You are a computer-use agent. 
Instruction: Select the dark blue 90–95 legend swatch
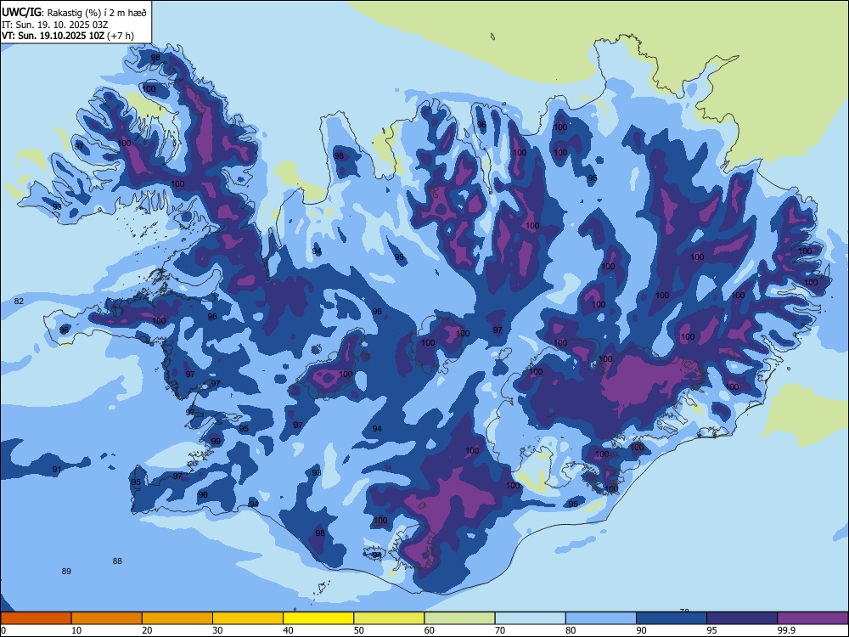click(672, 618)
